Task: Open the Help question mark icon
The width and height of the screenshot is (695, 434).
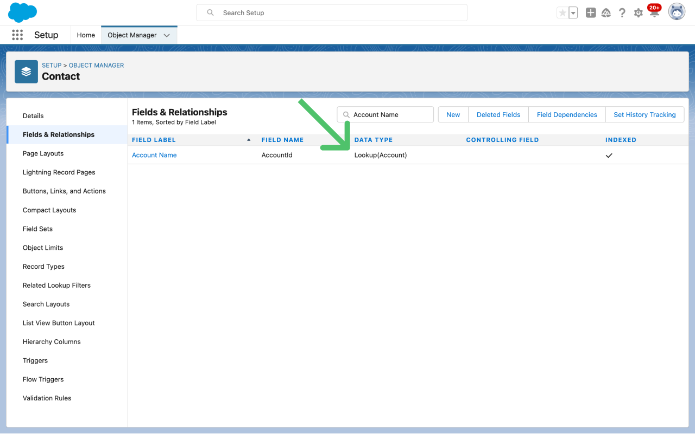Action: (x=622, y=12)
